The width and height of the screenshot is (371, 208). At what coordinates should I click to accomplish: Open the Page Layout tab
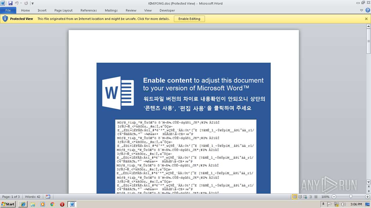[63, 10]
